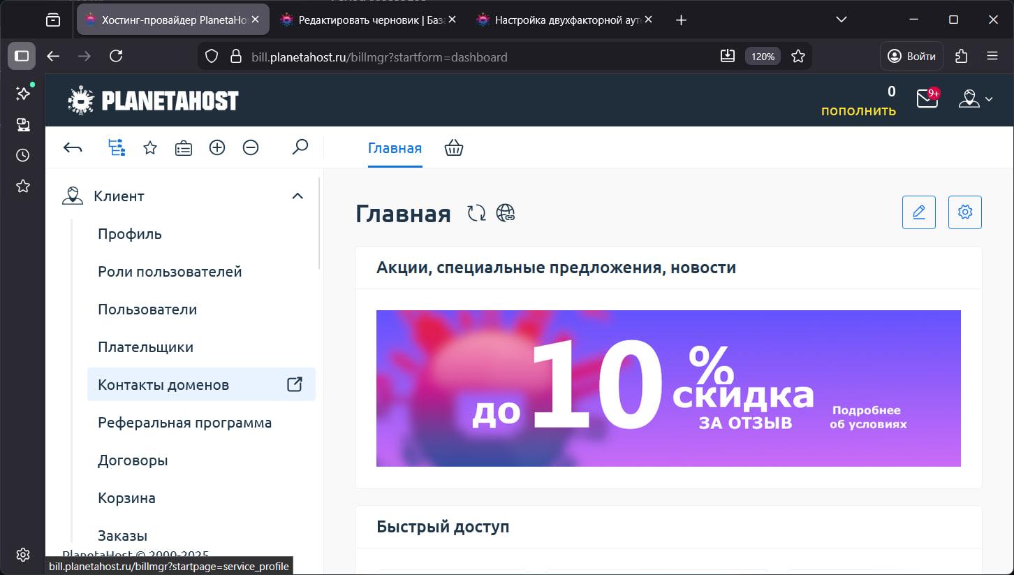Click the refresh icon next to Главная heading

(x=476, y=212)
